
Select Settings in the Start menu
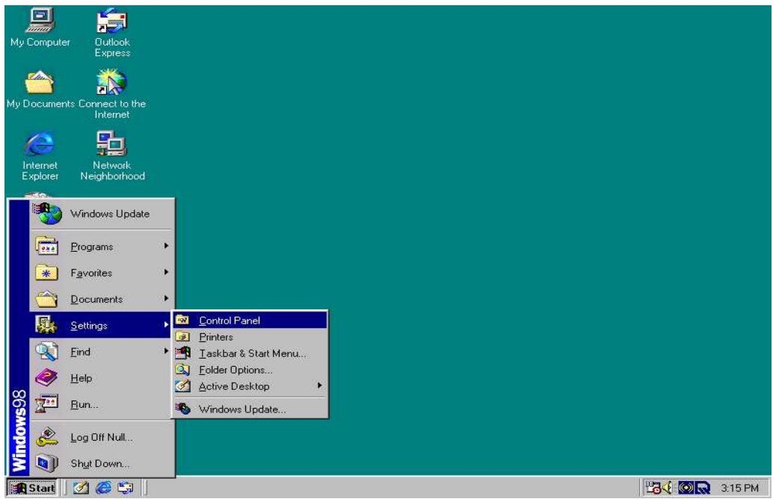click(x=101, y=325)
